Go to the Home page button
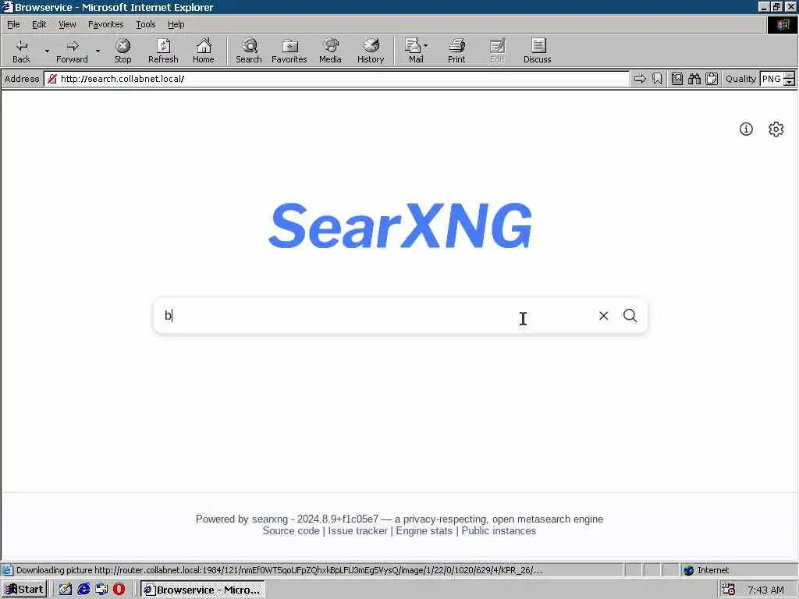Image resolution: width=799 pixels, height=599 pixels. (204, 51)
